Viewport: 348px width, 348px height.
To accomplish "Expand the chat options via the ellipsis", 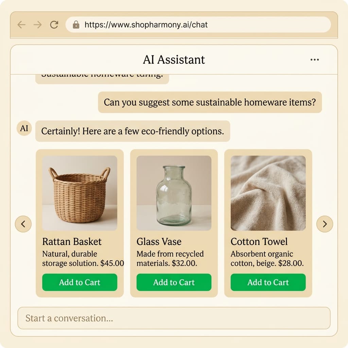I will [x=314, y=59].
